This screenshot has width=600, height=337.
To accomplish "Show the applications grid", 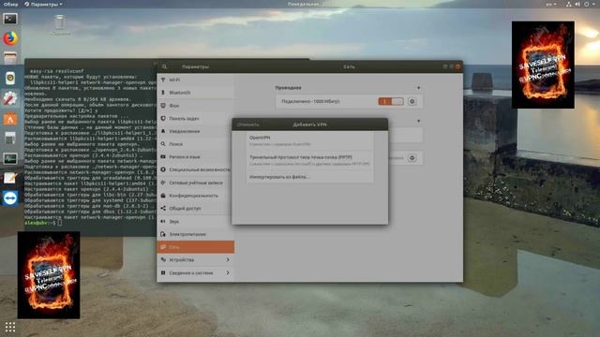I will click(10, 327).
